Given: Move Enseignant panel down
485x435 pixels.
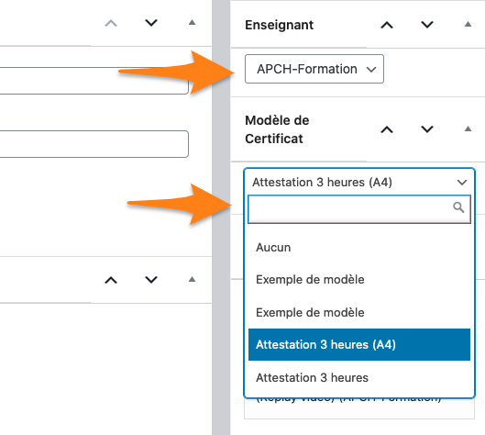Looking at the screenshot, I should click(x=427, y=25).
